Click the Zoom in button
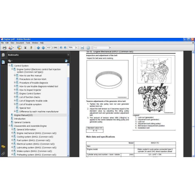The height and width of the screenshot is (195, 195). pyautogui.click(x=65, y=48)
